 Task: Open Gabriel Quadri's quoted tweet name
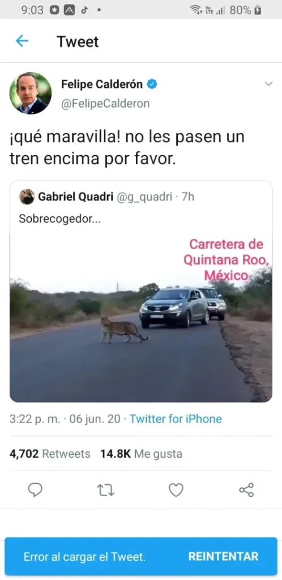tap(76, 197)
